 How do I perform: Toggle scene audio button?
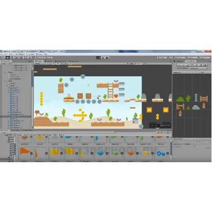tap(61, 64)
